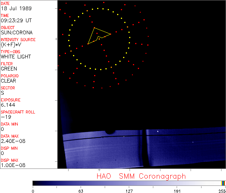Click the 191 tick label under color bar

click(x=177, y=191)
